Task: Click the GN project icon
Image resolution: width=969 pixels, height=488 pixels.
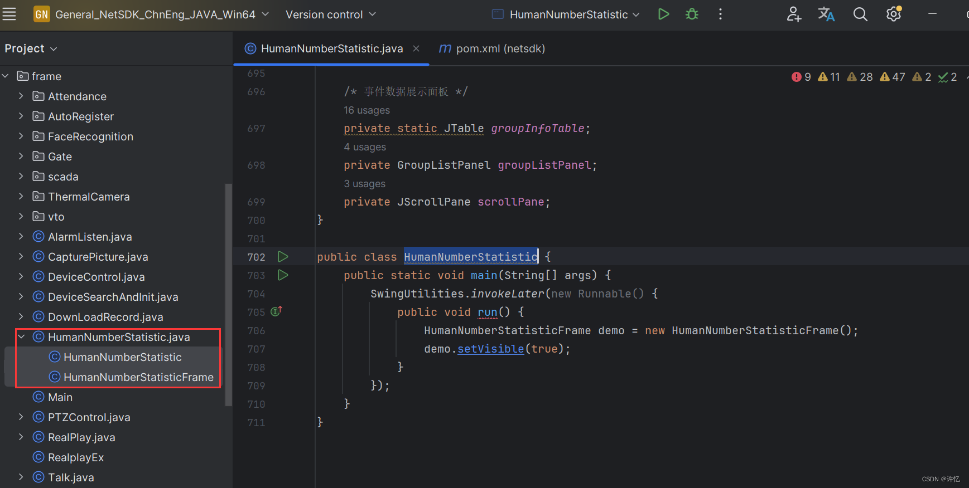Action: point(42,14)
